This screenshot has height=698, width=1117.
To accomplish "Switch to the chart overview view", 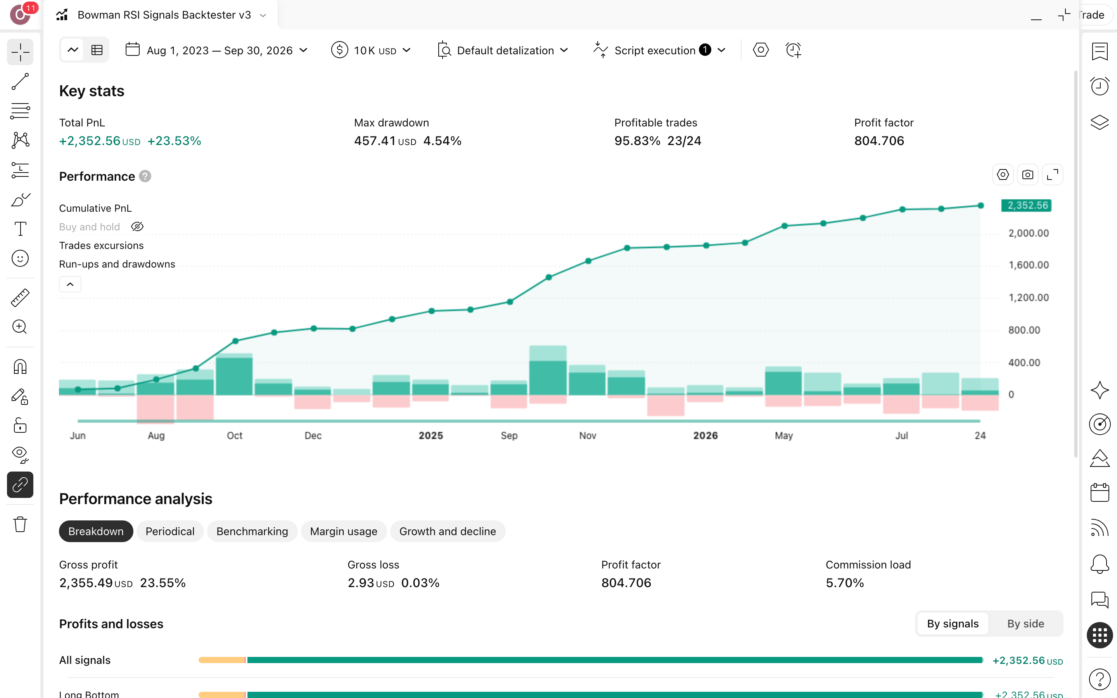I will pyautogui.click(x=73, y=50).
